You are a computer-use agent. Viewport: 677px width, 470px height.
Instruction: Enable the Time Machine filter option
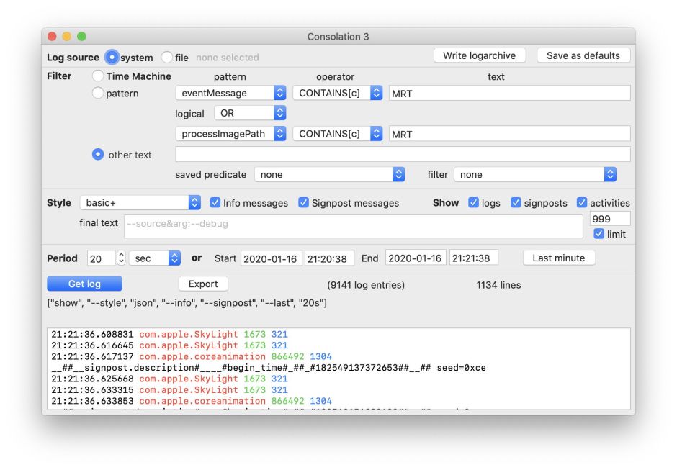coord(98,76)
